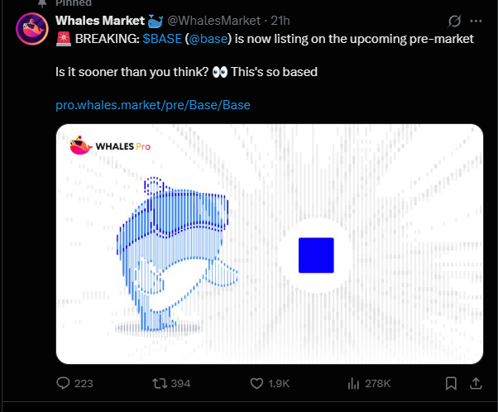The height and width of the screenshot is (412, 498).
Task: Bookmark this tweet
Action: (x=451, y=383)
